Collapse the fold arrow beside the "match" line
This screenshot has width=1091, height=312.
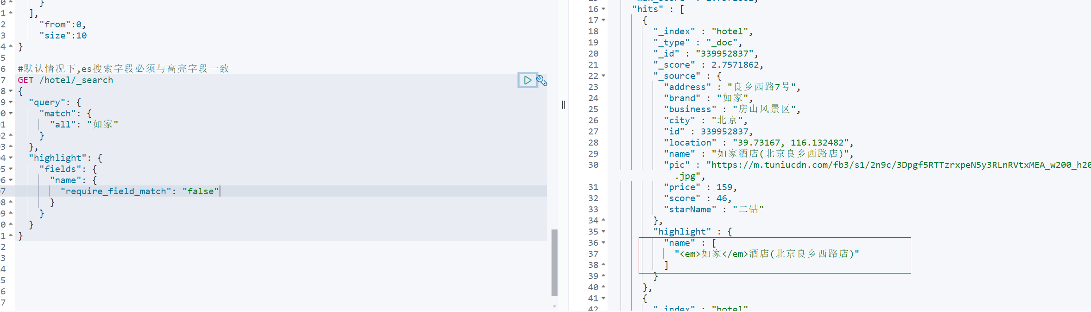tap(11, 113)
